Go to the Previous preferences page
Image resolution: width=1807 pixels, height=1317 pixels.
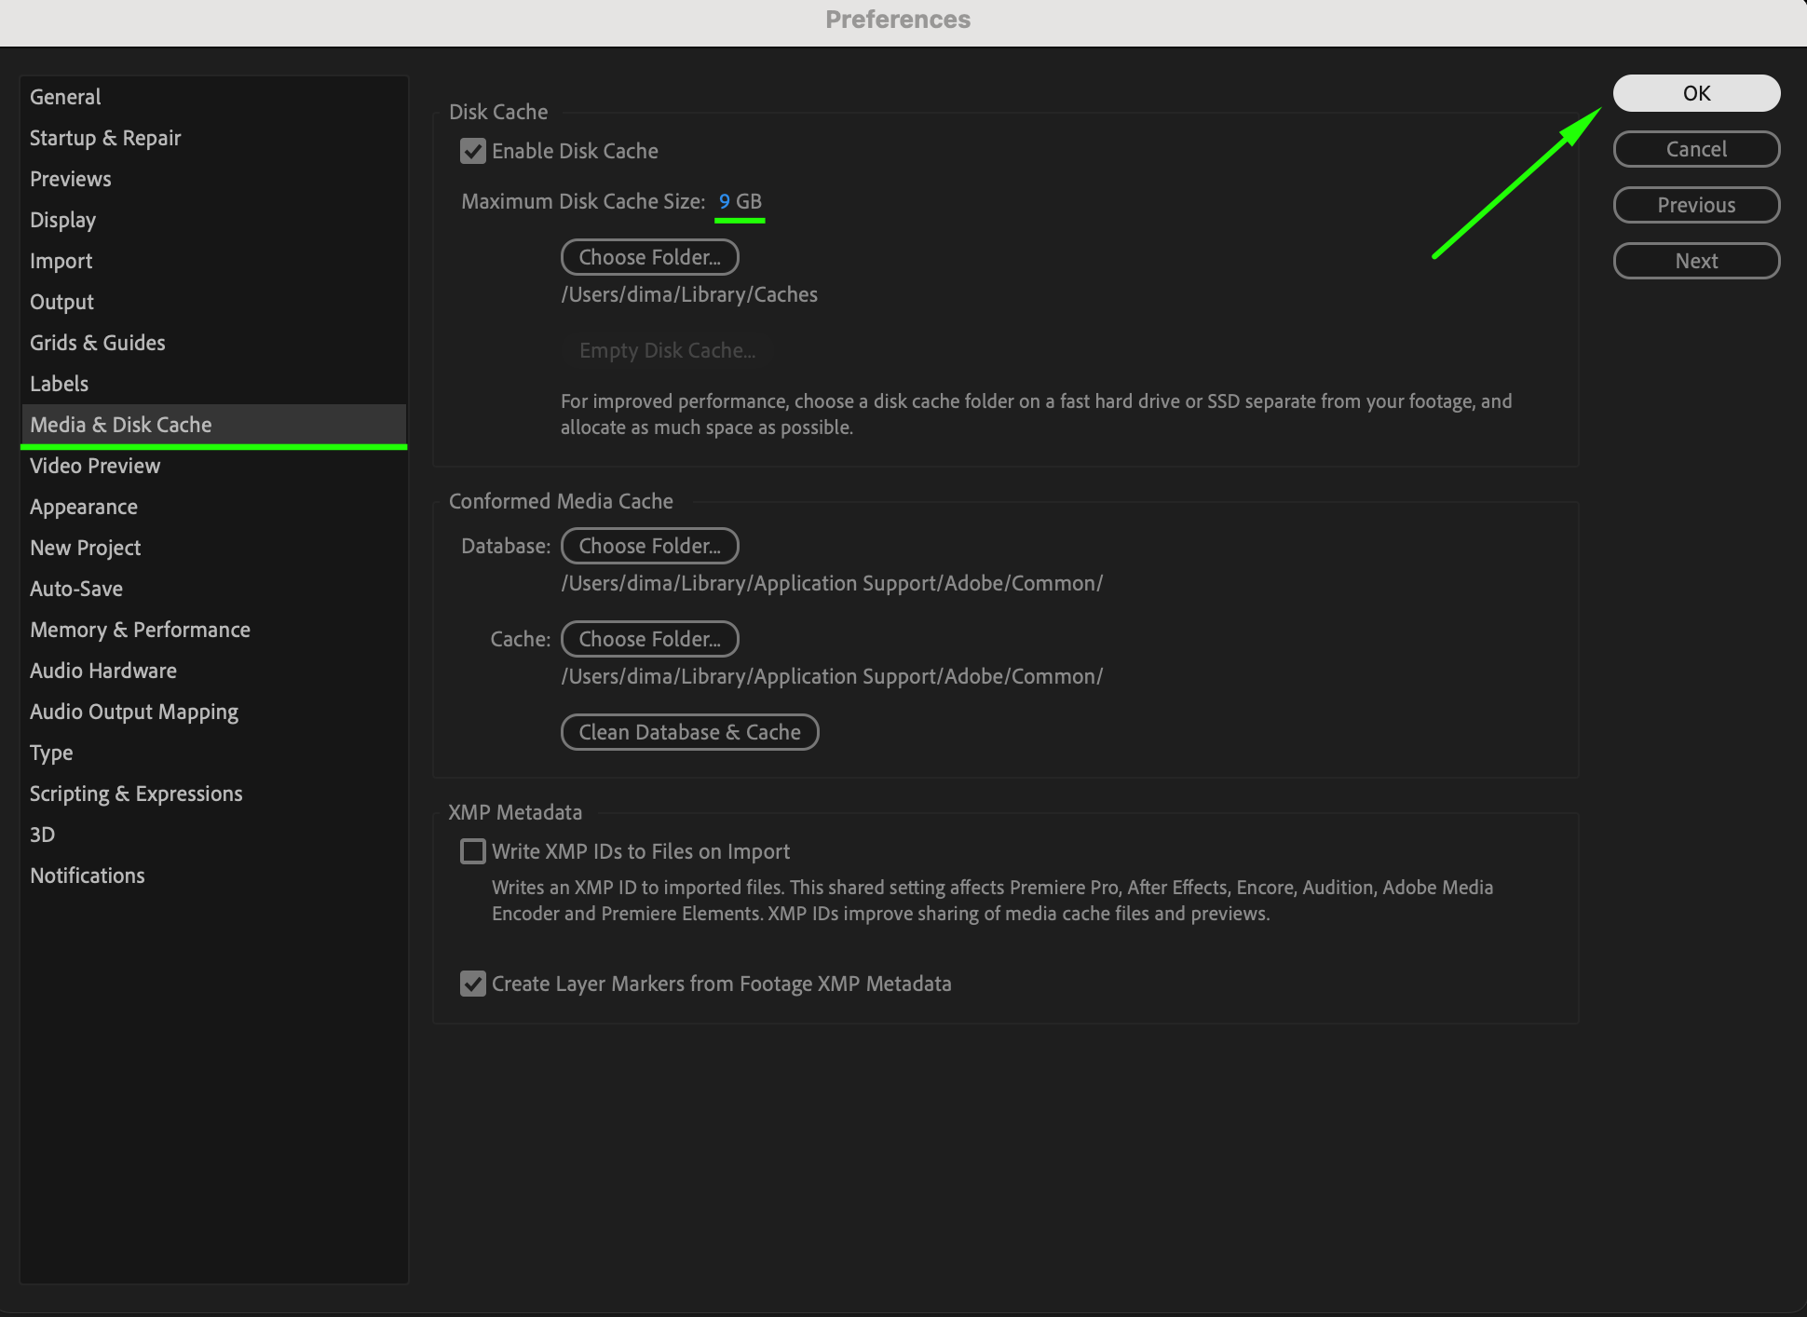[x=1695, y=205]
